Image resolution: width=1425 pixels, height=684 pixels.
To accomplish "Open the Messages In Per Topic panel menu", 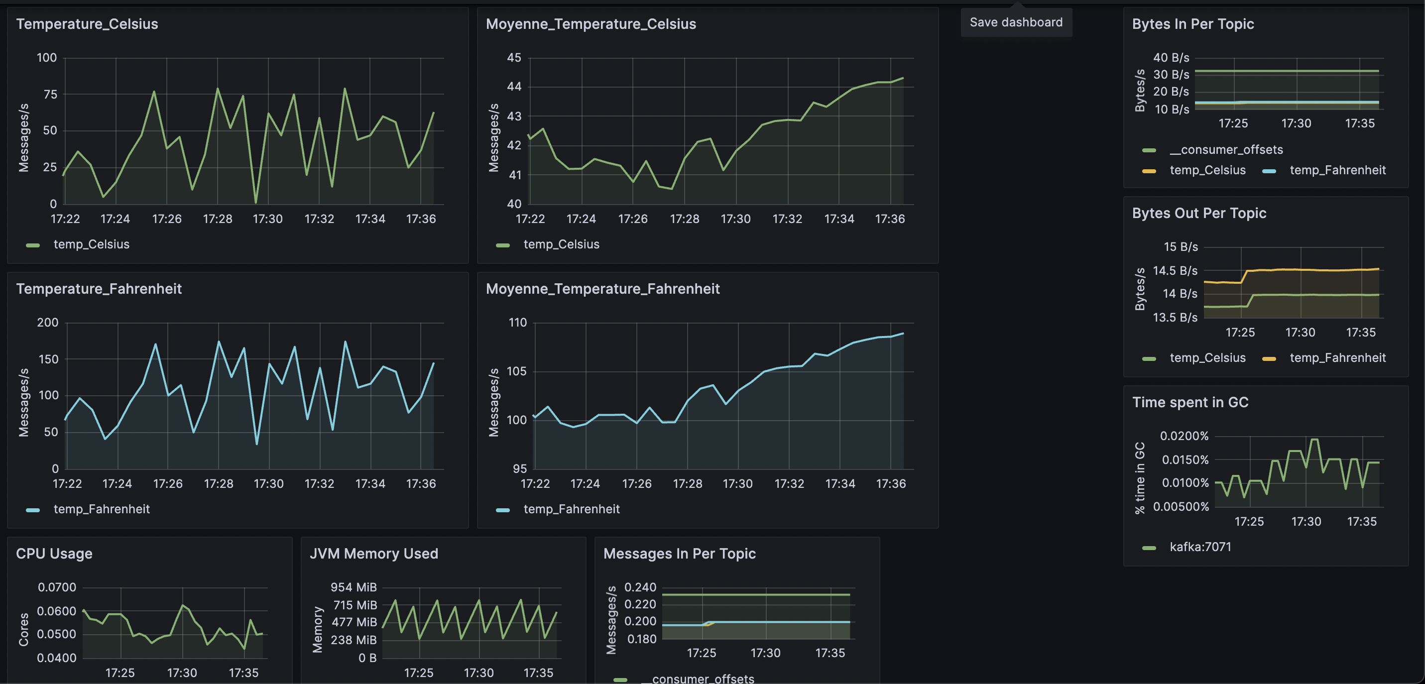I will [679, 554].
